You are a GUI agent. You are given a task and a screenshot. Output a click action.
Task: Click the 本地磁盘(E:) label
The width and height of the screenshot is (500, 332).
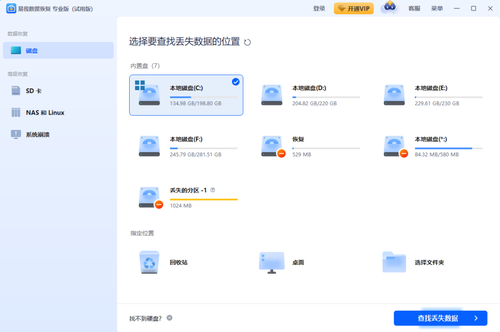click(431, 88)
